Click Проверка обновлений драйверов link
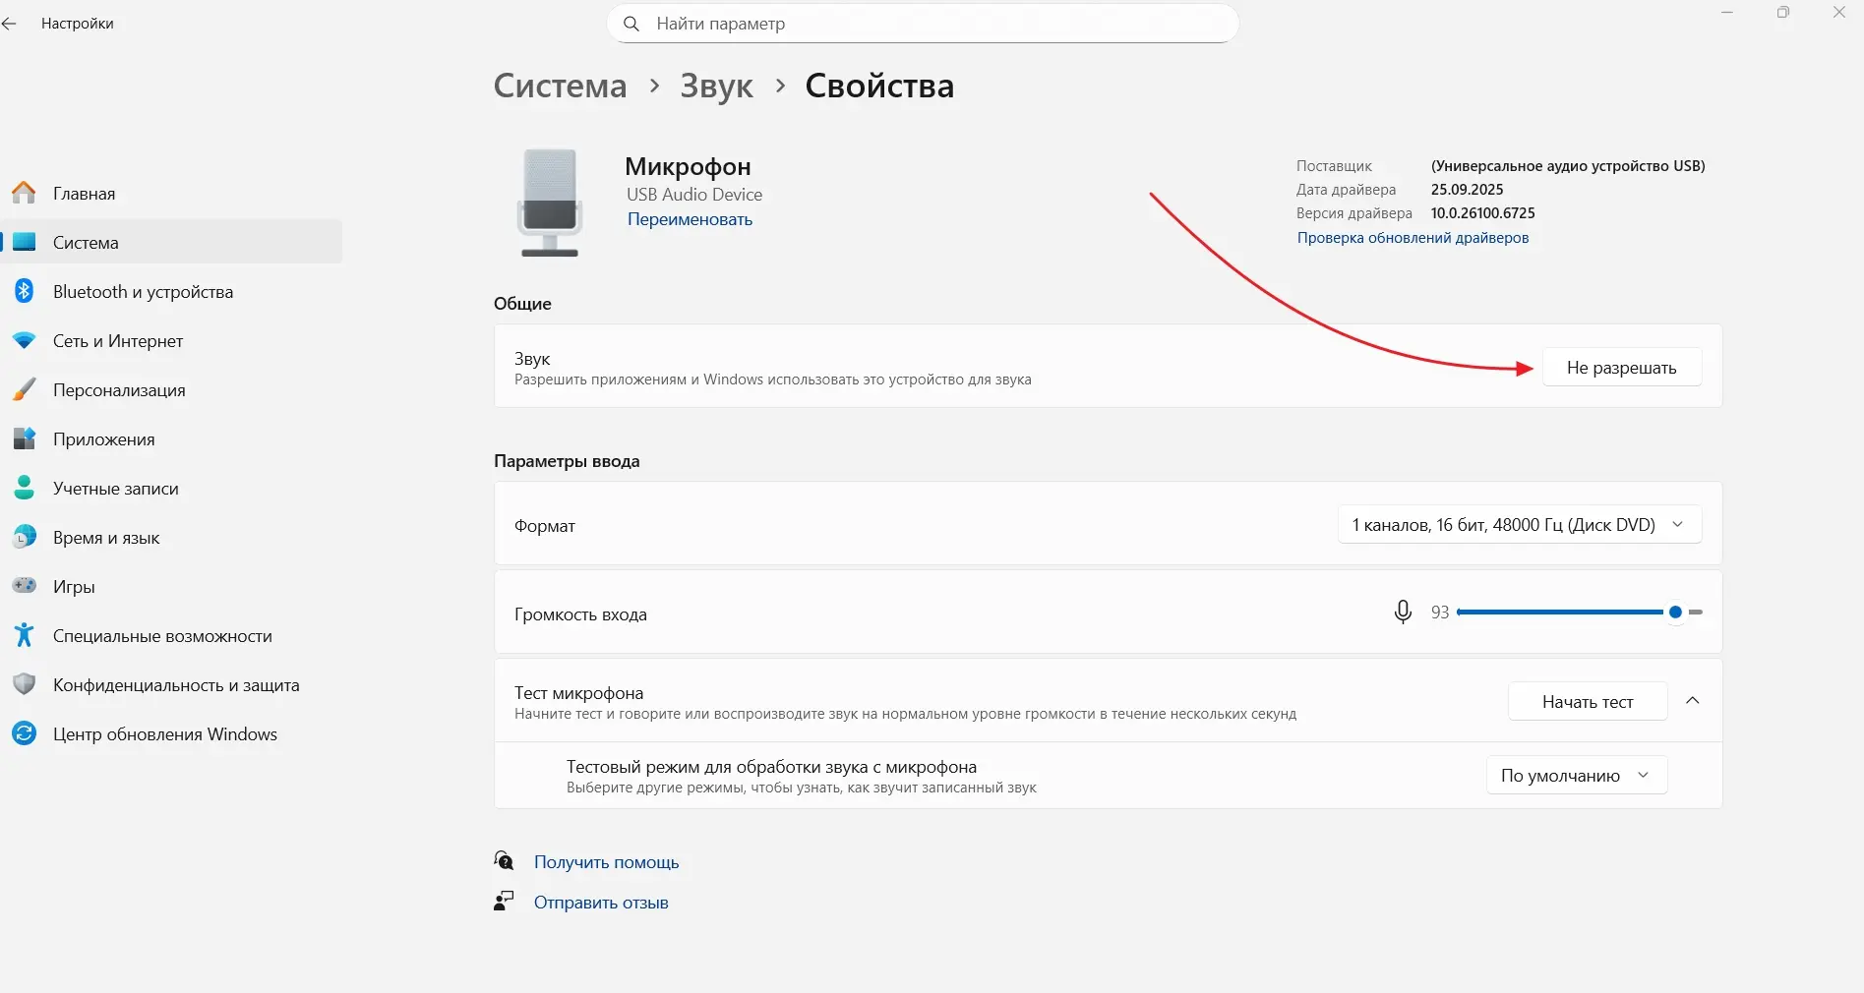The width and height of the screenshot is (1864, 993). coord(1413,238)
